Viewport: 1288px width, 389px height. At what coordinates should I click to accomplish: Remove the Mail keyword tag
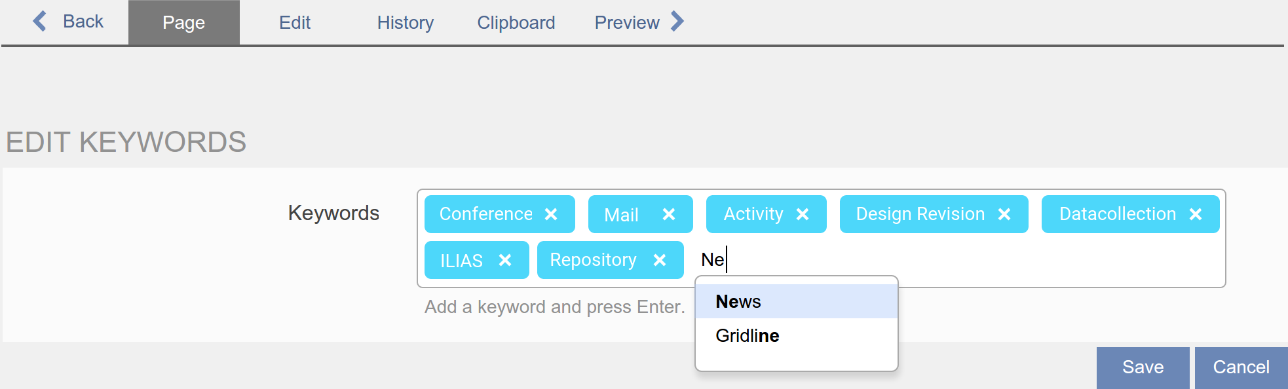point(668,214)
